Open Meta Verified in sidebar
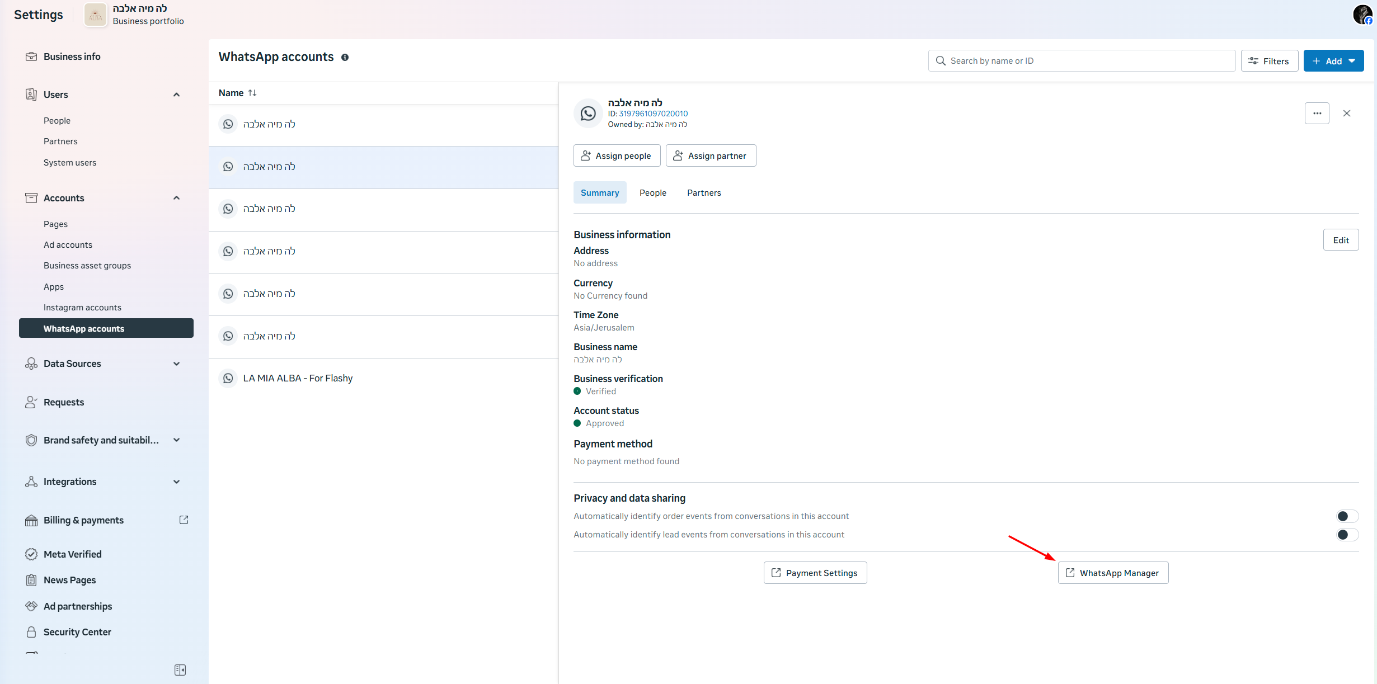 click(73, 554)
